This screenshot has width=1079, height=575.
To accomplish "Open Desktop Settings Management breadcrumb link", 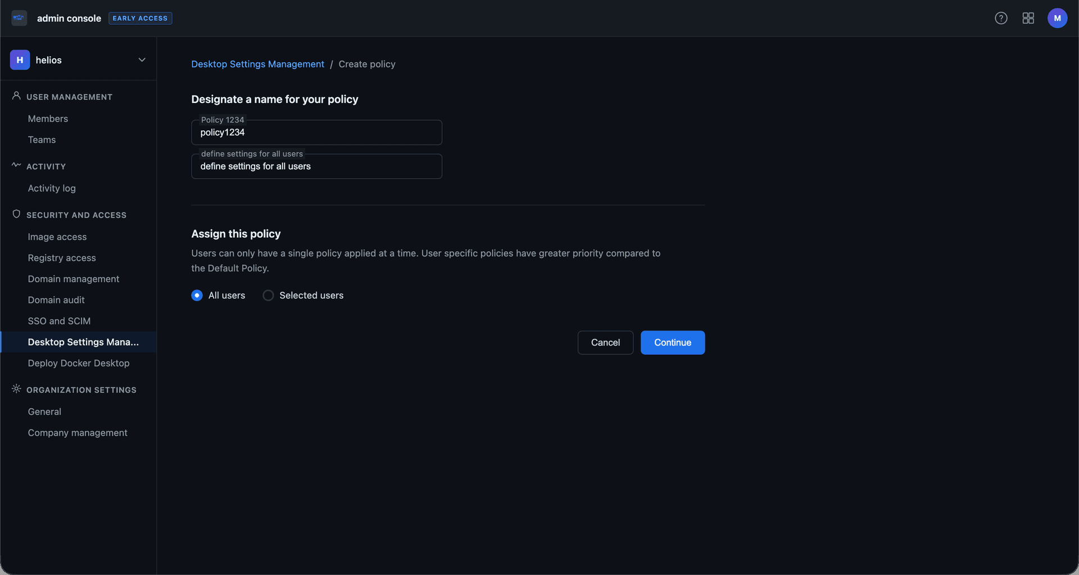I will coord(257,64).
